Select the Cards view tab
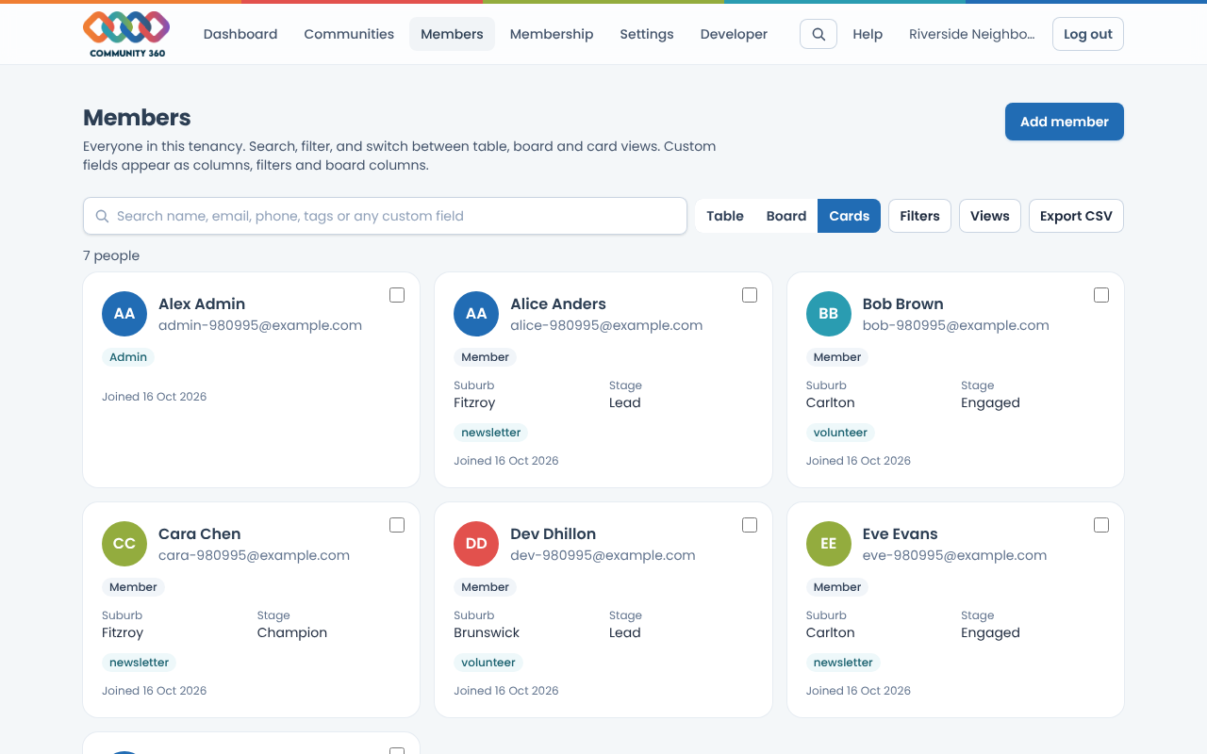 point(849,216)
